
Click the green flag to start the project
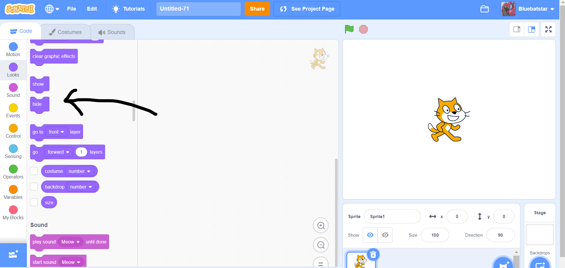pos(349,29)
